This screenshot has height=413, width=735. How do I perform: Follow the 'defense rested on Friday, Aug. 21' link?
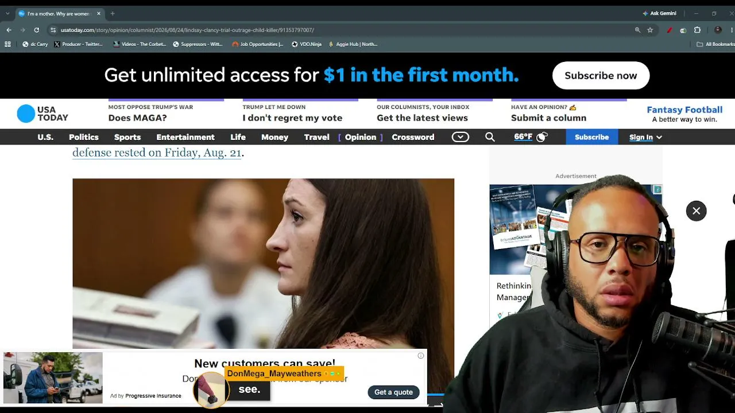click(157, 153)
